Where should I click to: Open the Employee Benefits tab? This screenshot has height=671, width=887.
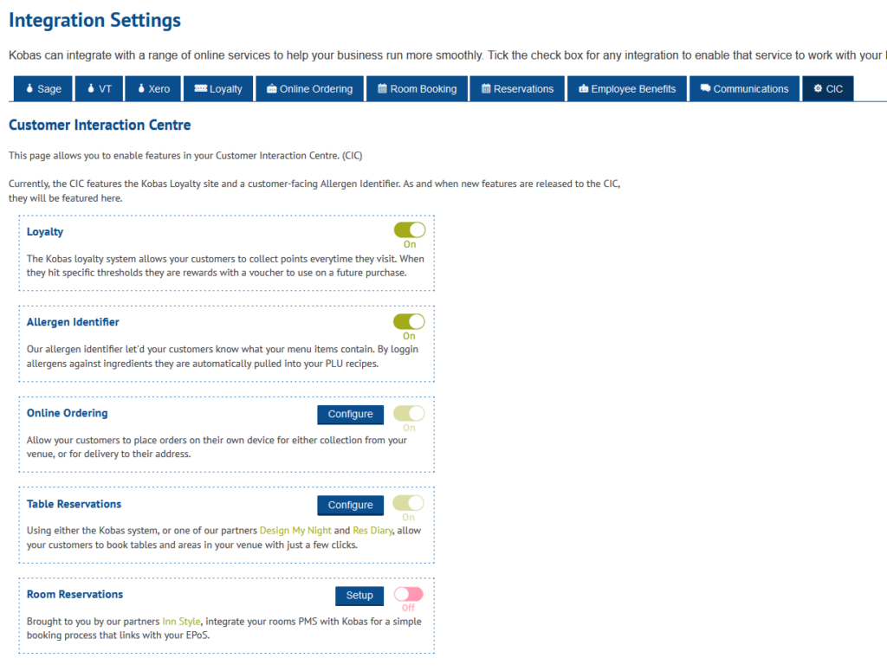coord(627,89)
